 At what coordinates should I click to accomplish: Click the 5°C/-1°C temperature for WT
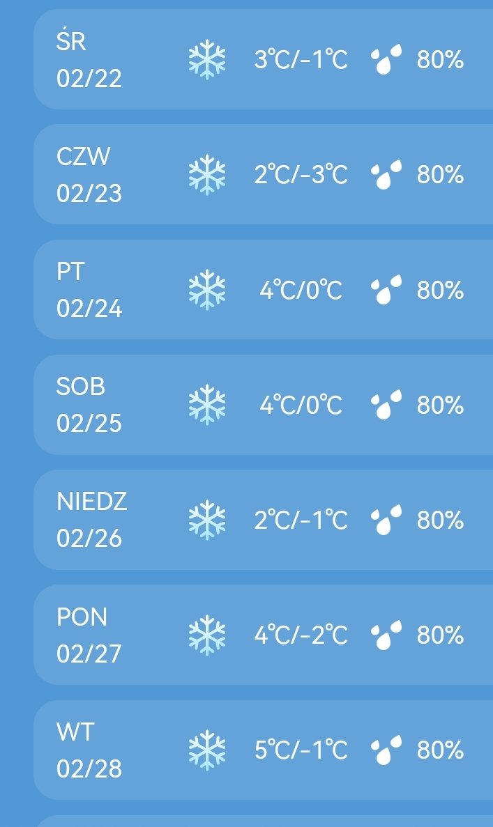tap(301, 750)
